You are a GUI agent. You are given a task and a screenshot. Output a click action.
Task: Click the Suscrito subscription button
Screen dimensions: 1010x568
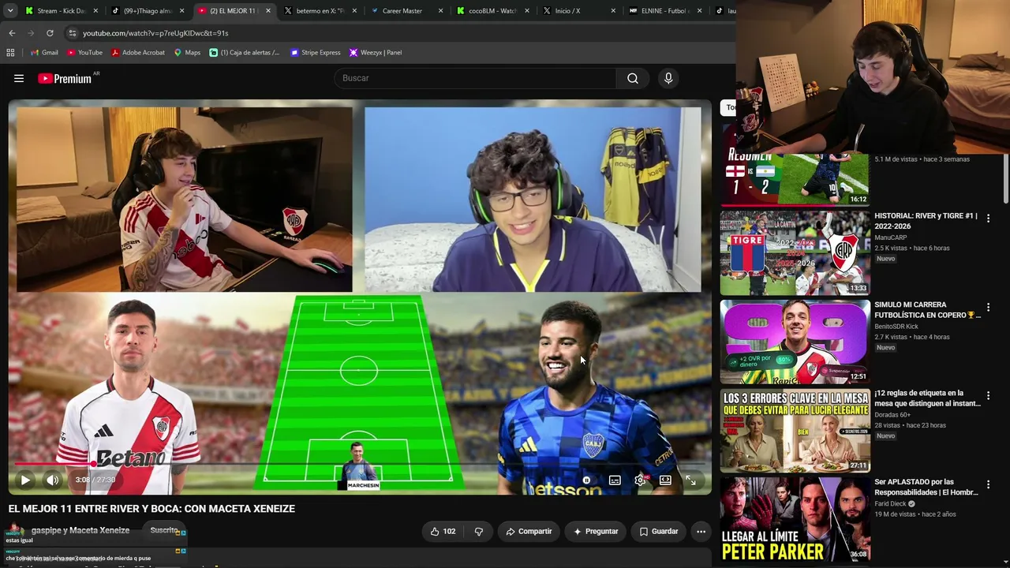pyautogui.click(x=164, y=531)
